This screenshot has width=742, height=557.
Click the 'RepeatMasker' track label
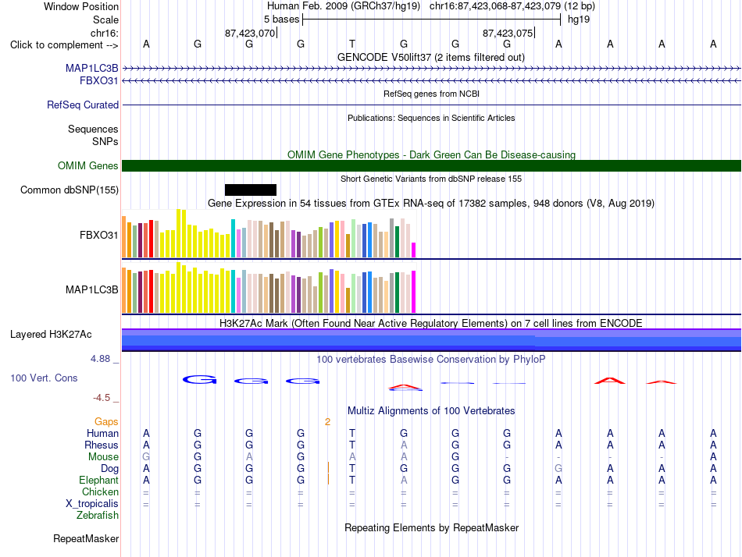click(x=86, y=539)
